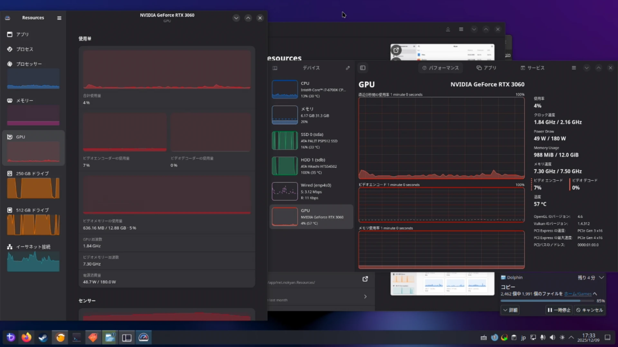Open the terminal icon in taskbar

click(x=77, y=337)
